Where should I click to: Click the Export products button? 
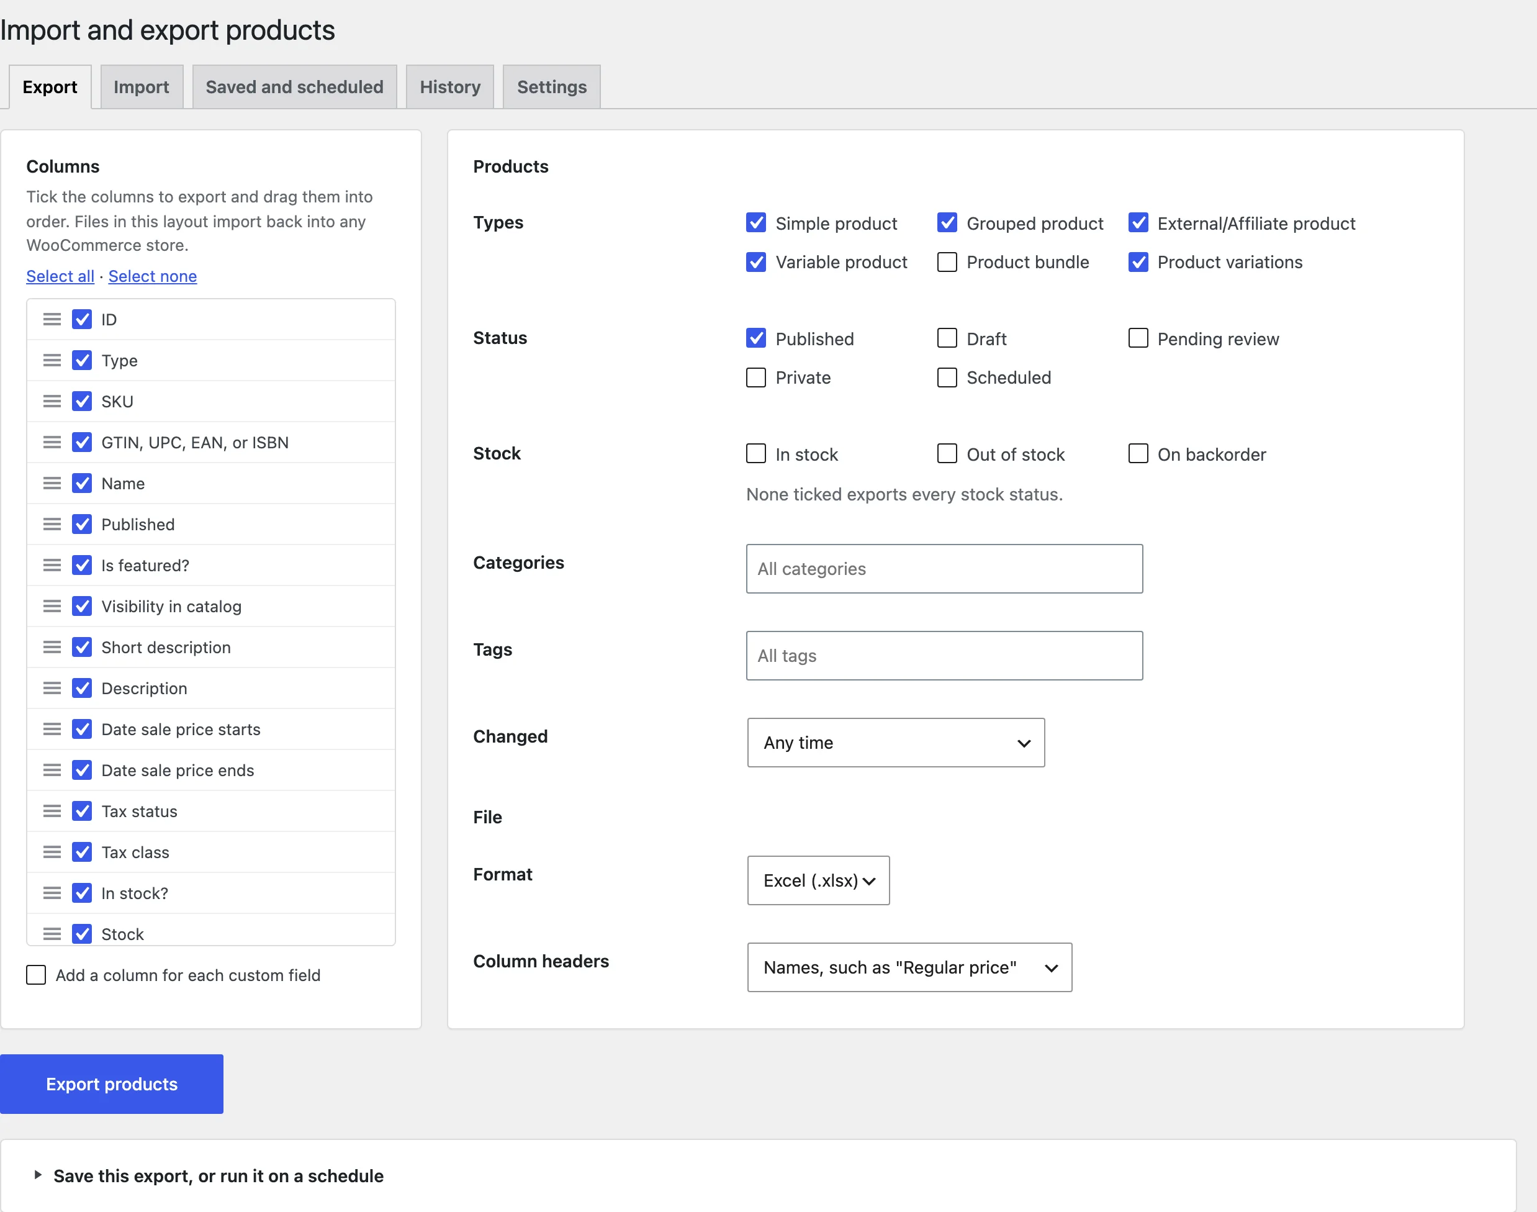tap(111, 1084)
